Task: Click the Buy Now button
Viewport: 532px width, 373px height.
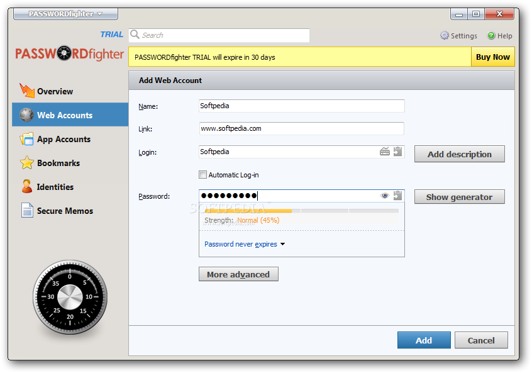Action: click(492, 57)
